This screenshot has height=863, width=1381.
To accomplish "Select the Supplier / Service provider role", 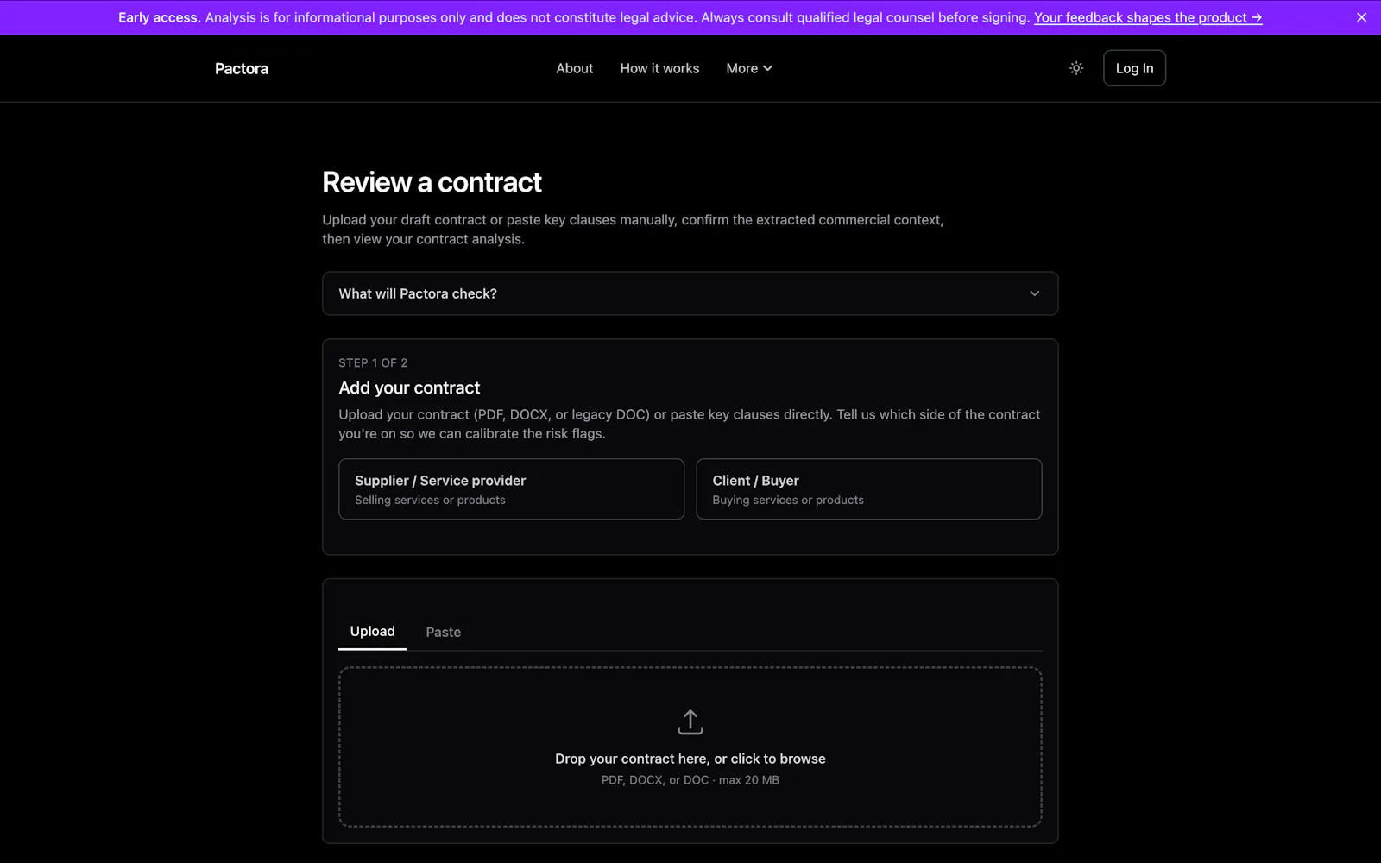I will (512, 489).
